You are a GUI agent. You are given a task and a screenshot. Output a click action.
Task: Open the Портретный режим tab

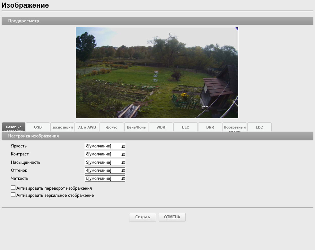click(235, 127)
